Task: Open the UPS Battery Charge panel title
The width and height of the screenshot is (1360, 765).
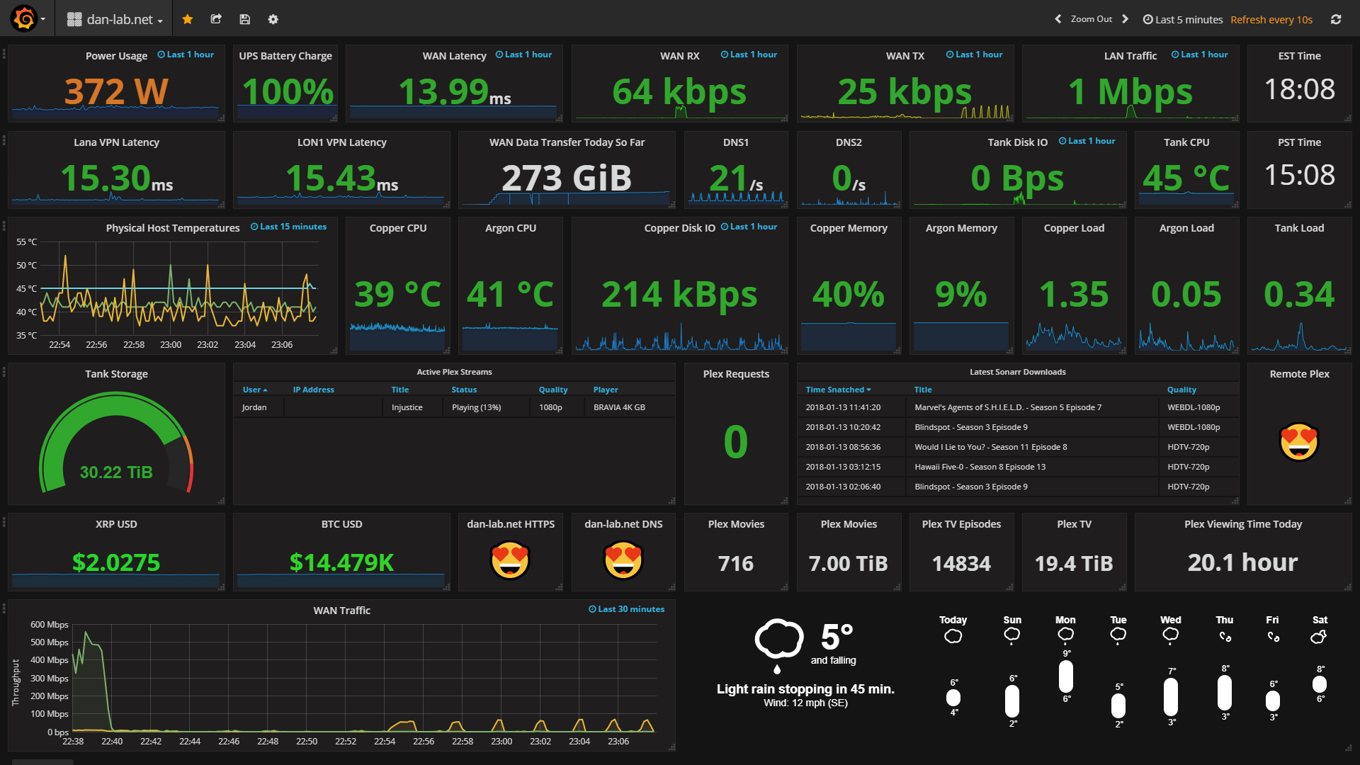Action: [285, 56]
